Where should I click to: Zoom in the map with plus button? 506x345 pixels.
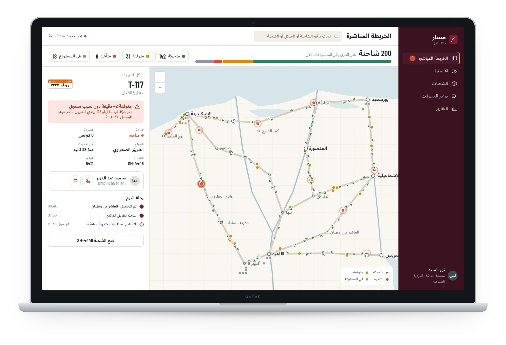(x=160, y=77)
